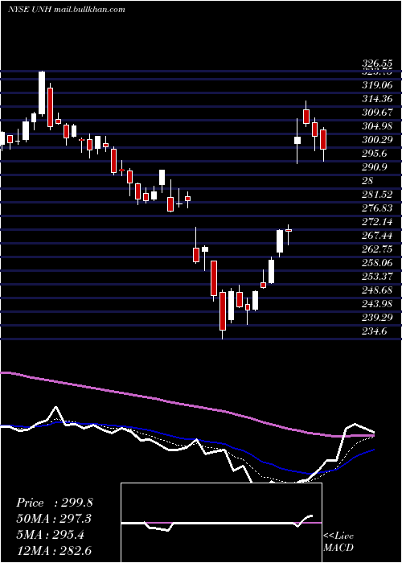Click the 248.68 price axis label

point(377,290)
